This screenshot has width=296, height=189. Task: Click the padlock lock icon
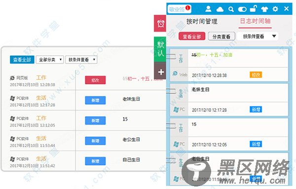tap(254, 8)
